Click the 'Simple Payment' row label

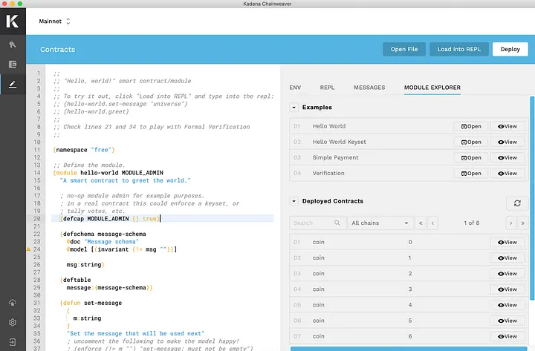(x=335, y=158)
